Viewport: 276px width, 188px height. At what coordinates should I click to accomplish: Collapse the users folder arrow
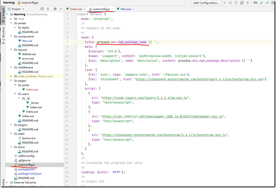tap(15, 94)
